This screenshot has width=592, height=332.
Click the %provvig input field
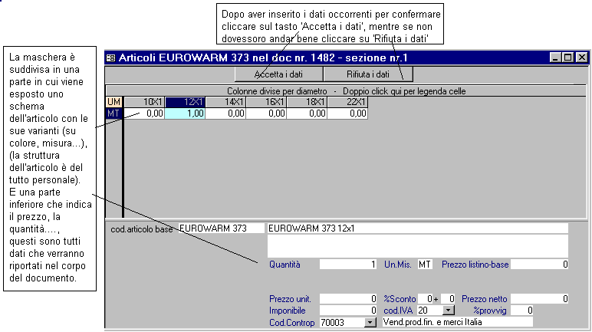(521, 311)
